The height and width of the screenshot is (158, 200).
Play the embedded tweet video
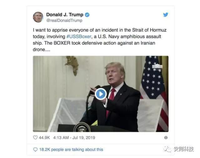[x=101, y=94]
